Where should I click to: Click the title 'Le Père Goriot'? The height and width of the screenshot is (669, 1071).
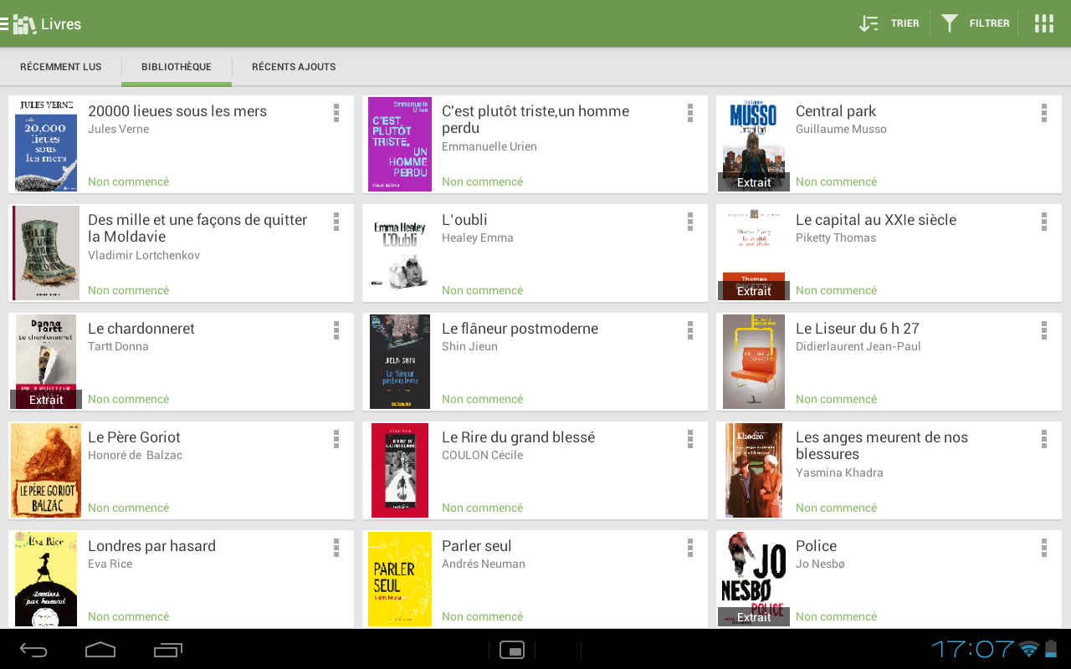134,437
